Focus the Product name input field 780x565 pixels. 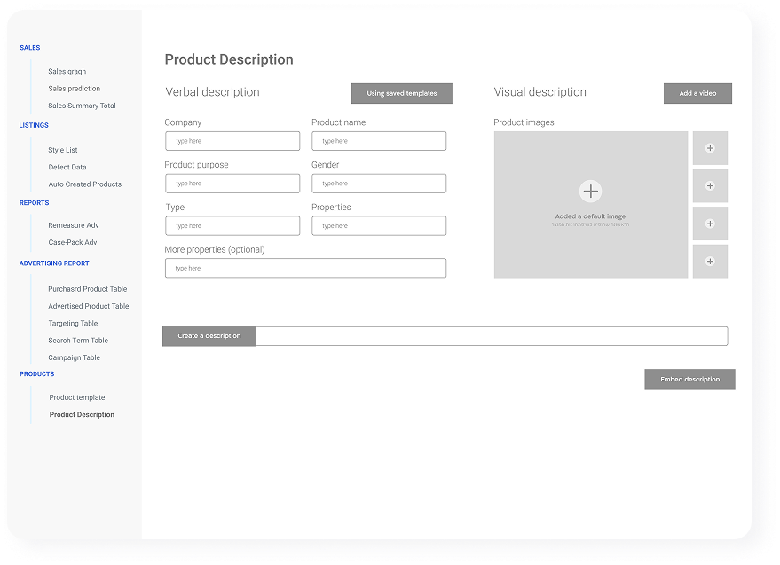click(379, 141)
